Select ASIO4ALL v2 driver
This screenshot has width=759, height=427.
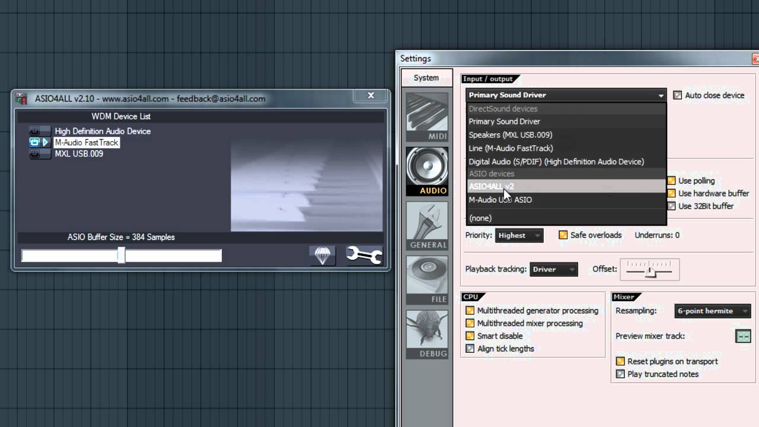click(566, 186)
